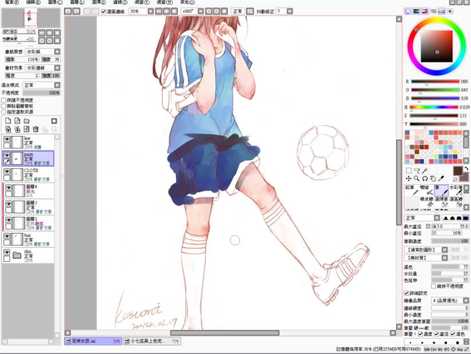Switch to the 小七店員上色完 document tab

(152, 341)
